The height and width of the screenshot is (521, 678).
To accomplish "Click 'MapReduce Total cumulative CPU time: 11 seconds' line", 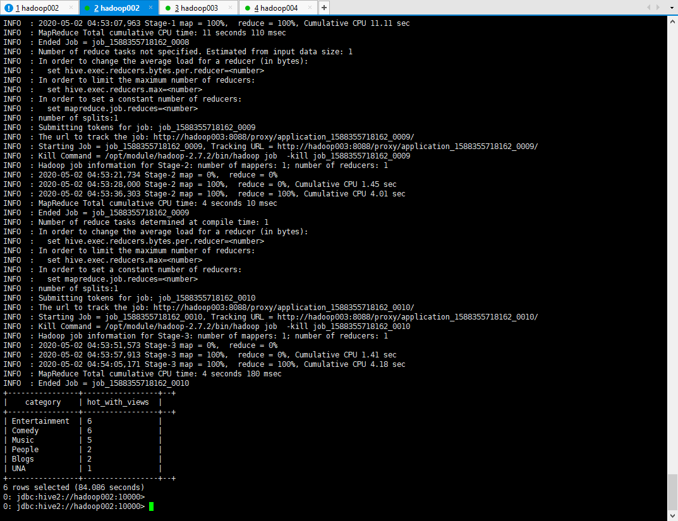I will [x=162, y=33].
